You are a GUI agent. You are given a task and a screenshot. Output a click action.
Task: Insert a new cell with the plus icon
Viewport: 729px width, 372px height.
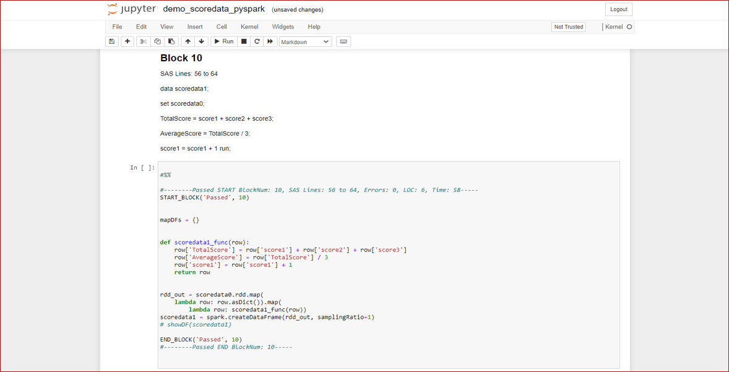click(x=127, y=41)
